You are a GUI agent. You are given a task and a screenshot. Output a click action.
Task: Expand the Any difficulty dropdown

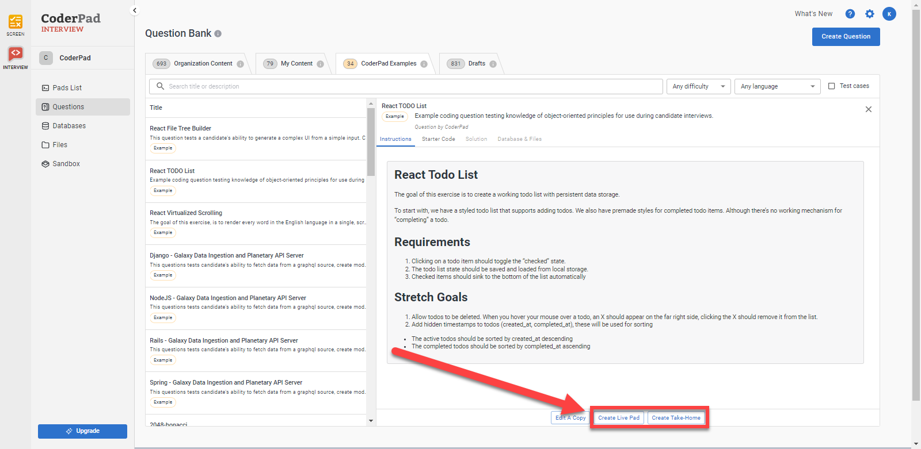698,86
